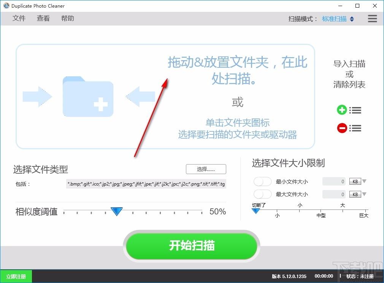Click the green 开始扫描 button
384x283 pixels.
[192, 246]
